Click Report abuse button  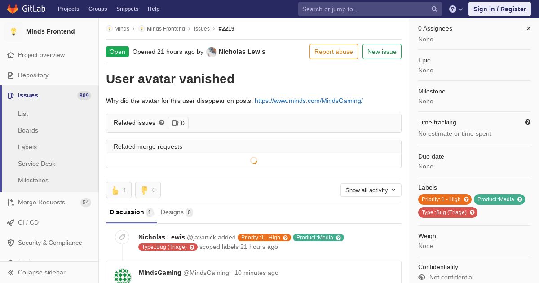[x=334, y=52]
